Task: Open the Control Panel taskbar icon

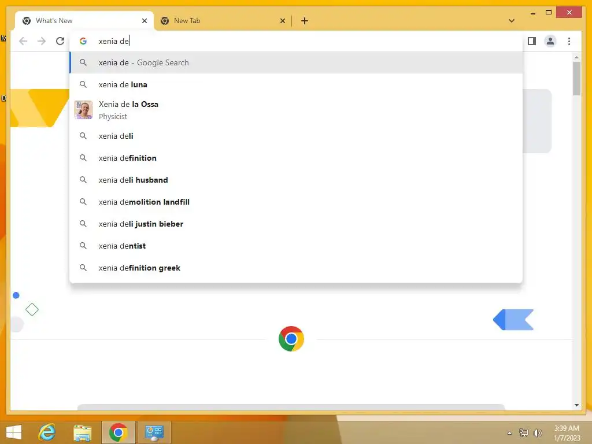Action: pos(154,432)
